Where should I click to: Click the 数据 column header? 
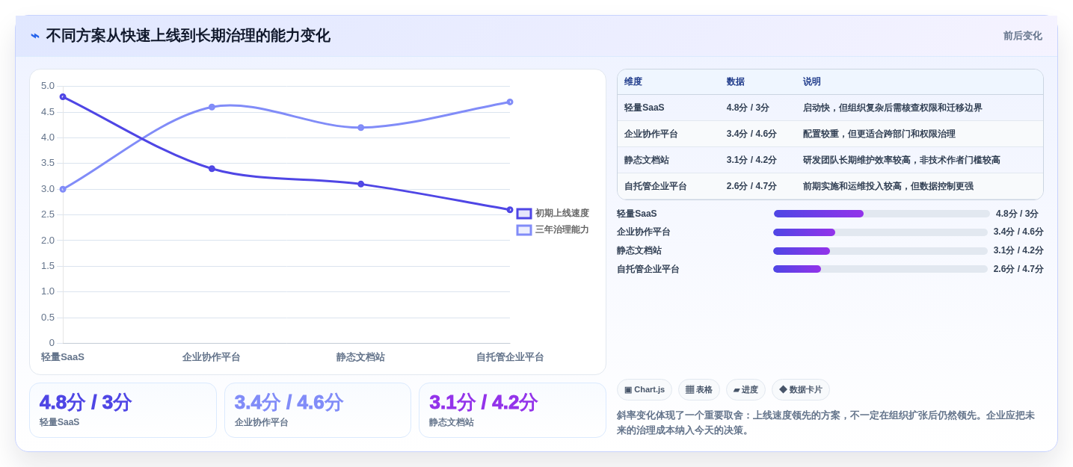pyautogui.click(x=736, y=82)
